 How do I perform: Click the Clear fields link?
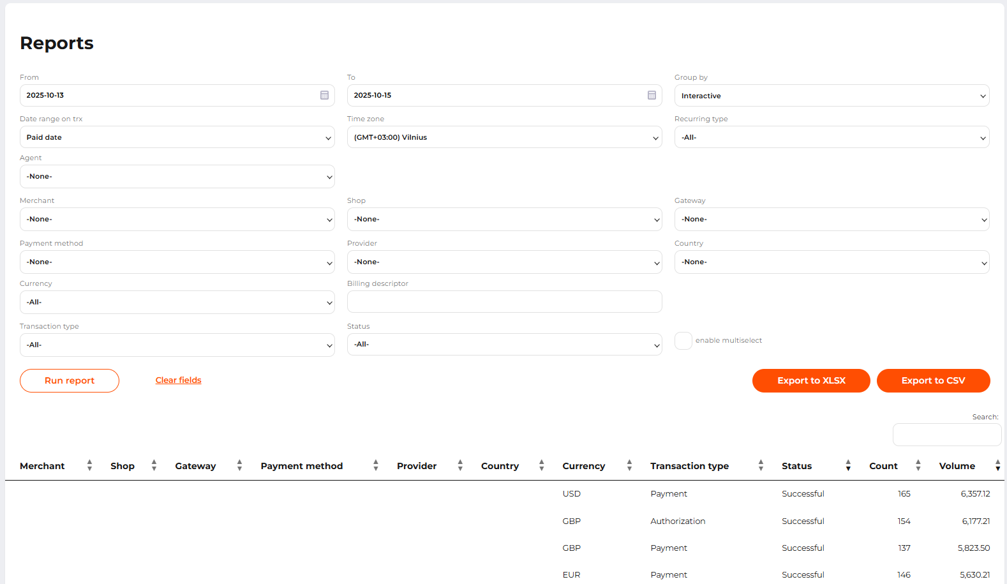[x=178, y=380]
